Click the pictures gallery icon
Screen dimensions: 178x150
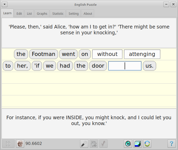[x=138, y=144]
